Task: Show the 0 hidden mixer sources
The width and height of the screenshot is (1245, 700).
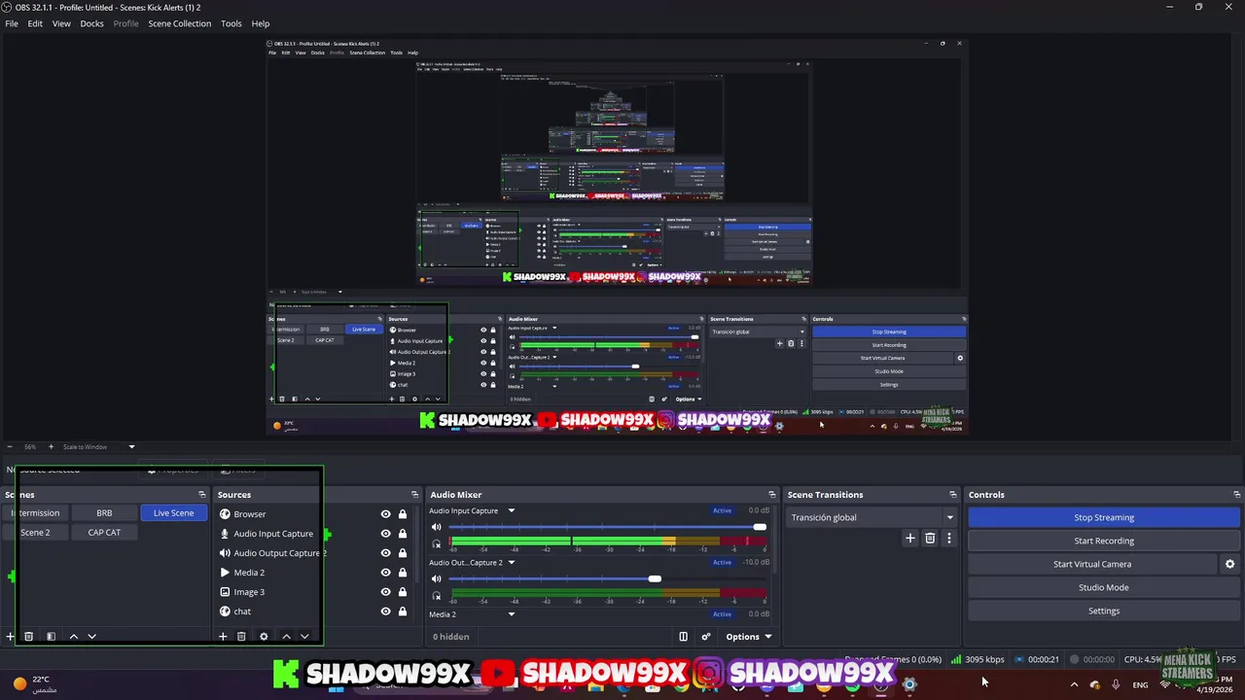Action: pyautogui.click(x=451, y=637)
